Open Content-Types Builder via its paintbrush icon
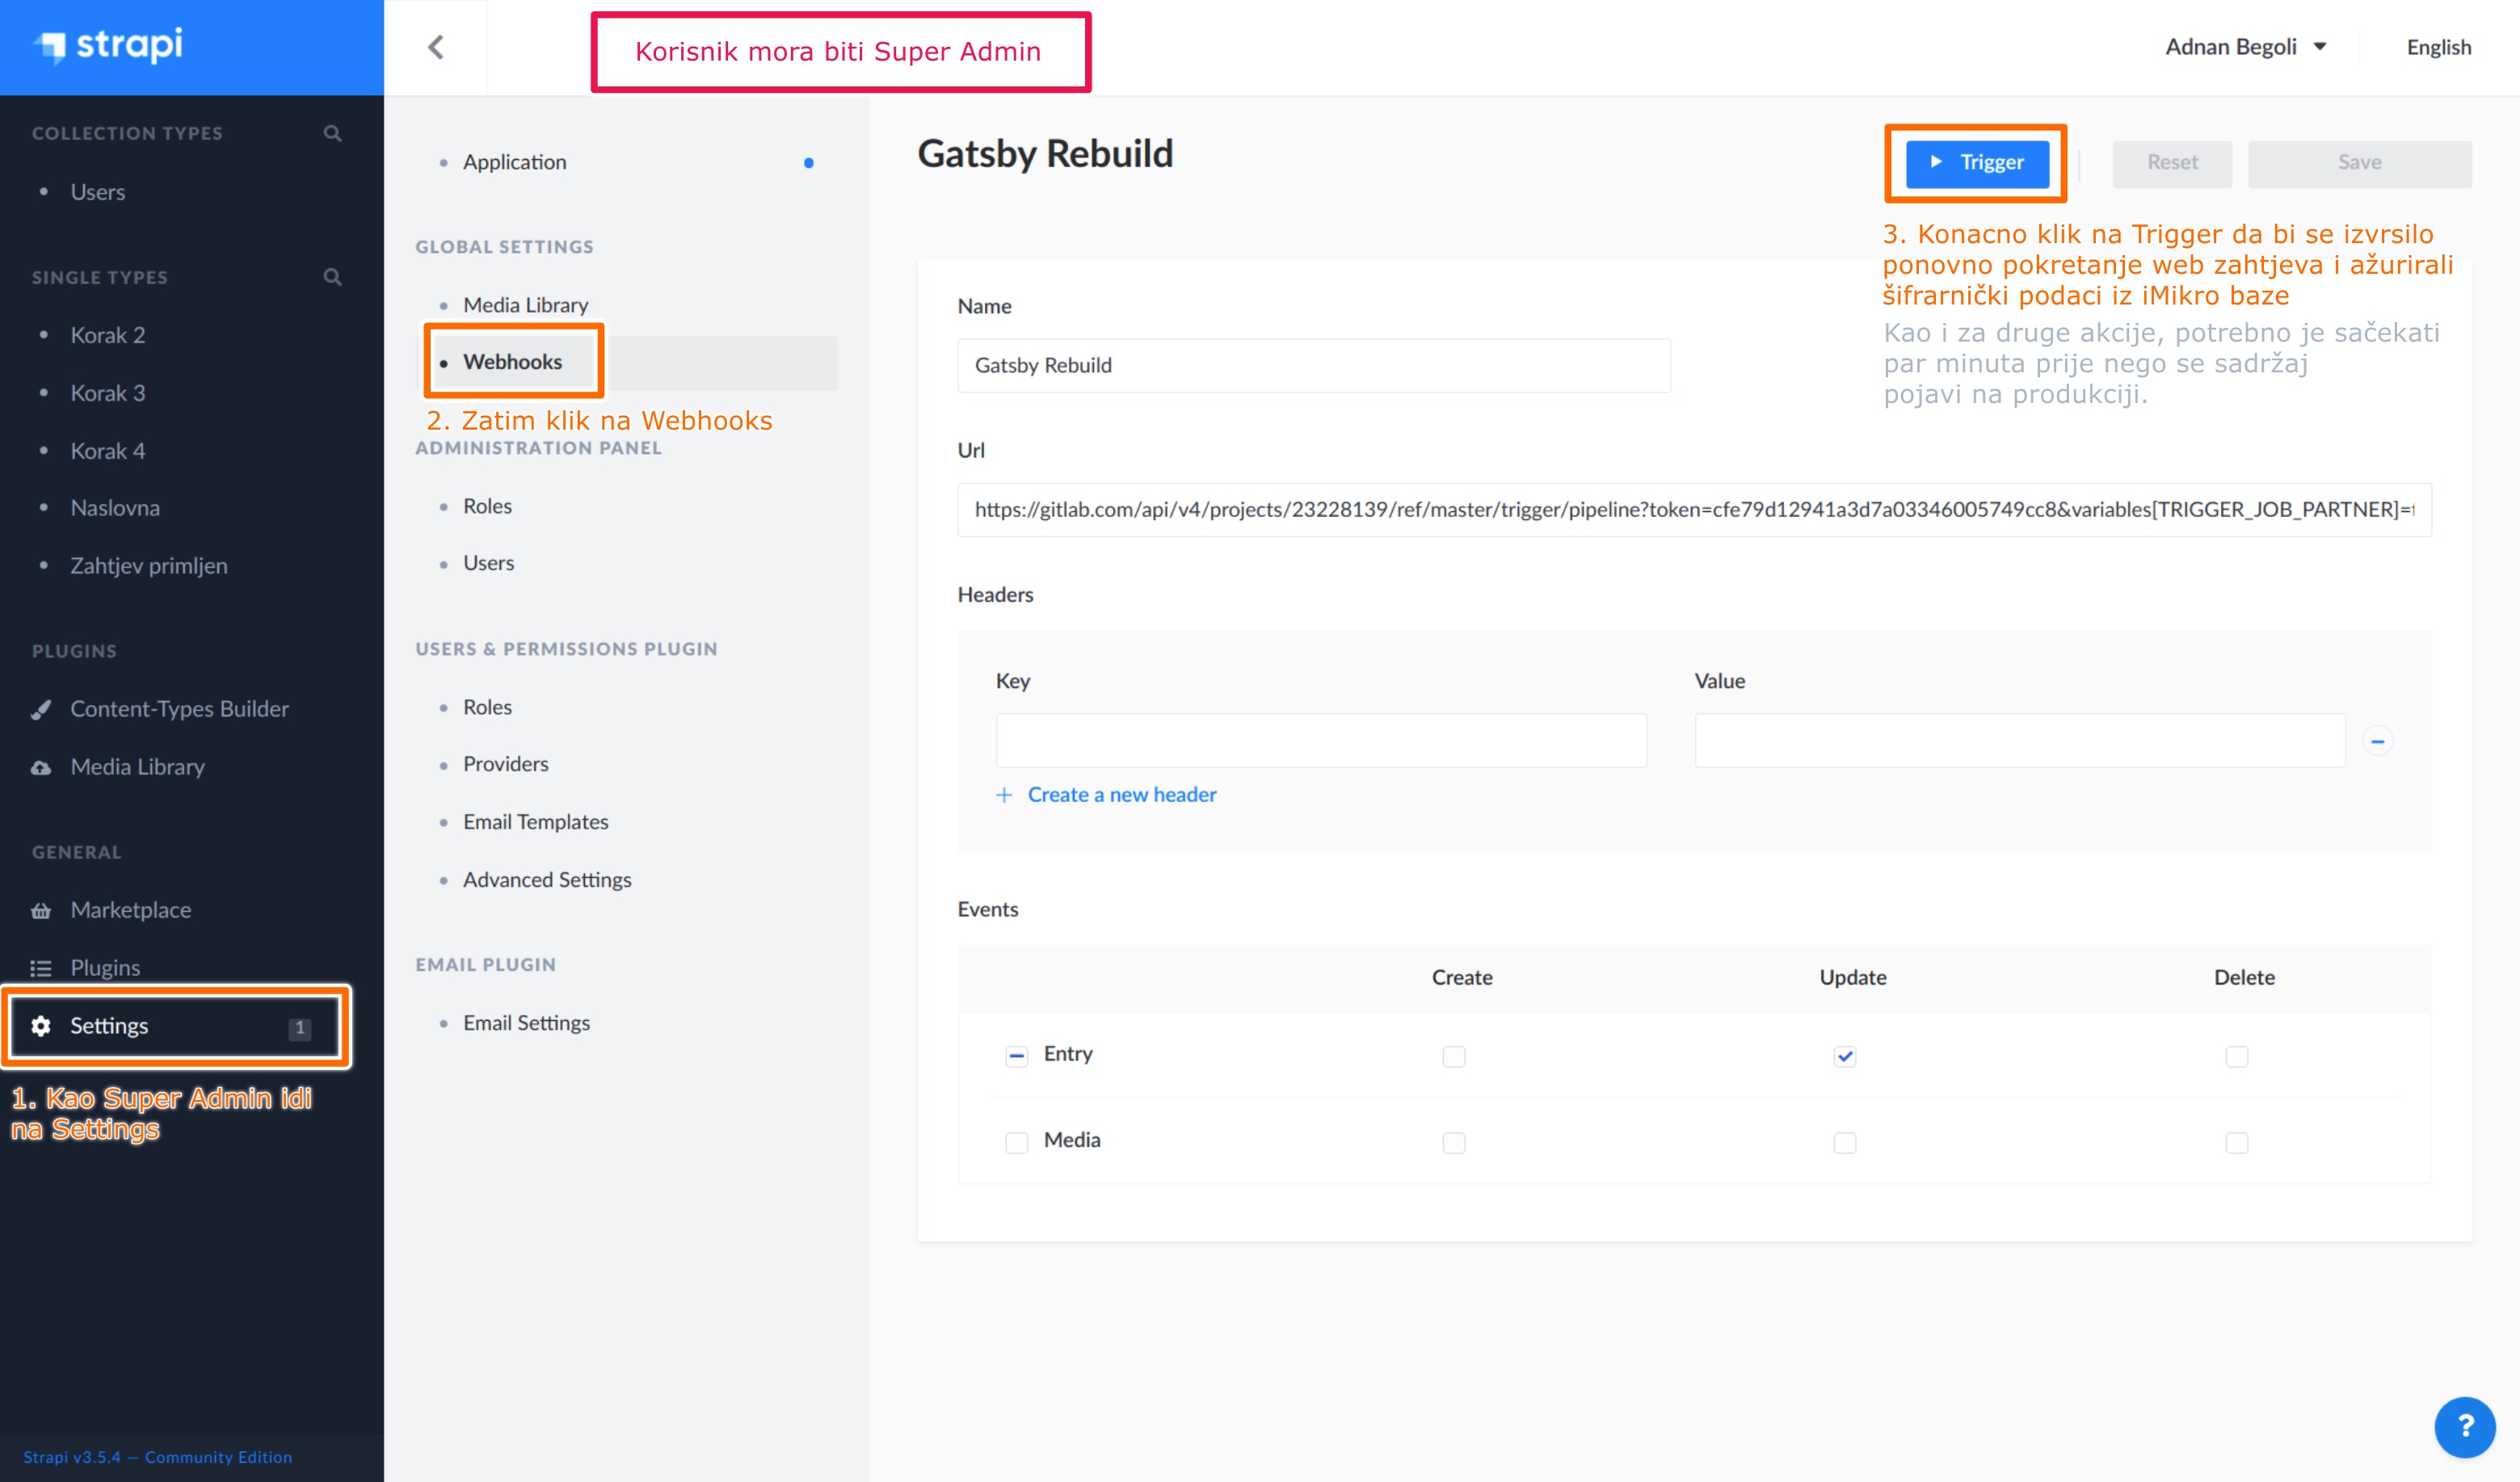 [41, 710]
